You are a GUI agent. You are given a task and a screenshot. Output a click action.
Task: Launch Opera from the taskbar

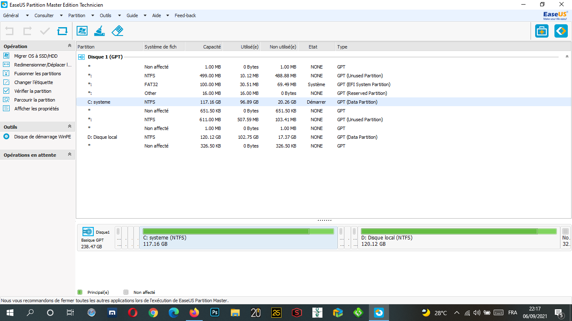(x=132, y=313)
